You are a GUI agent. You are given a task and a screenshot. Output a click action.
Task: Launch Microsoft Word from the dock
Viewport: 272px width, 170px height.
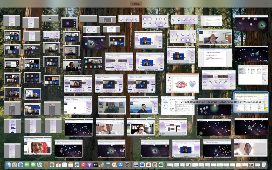142,165
